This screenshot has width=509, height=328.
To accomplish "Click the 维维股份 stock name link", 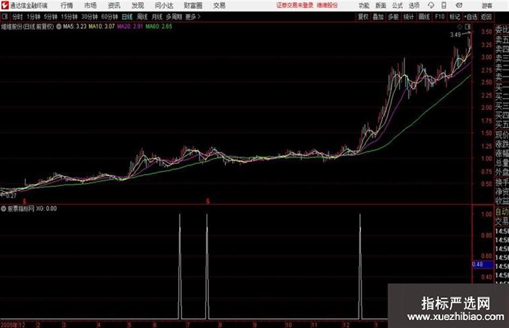I will (327, 5).
